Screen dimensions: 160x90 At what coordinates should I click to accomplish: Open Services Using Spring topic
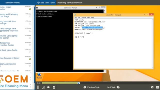point(9,37)
